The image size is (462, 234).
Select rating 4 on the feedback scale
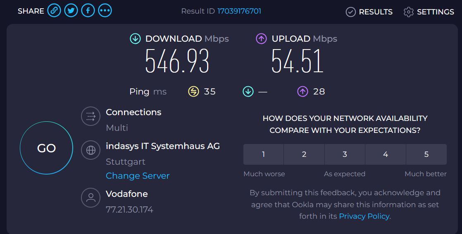(386, 154)
